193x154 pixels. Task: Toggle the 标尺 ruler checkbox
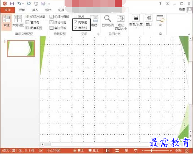click(76, 16)
